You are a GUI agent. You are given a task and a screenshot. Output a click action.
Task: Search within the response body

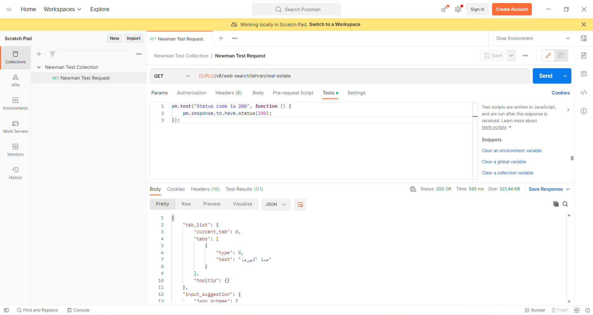click(x=565, y=204)
